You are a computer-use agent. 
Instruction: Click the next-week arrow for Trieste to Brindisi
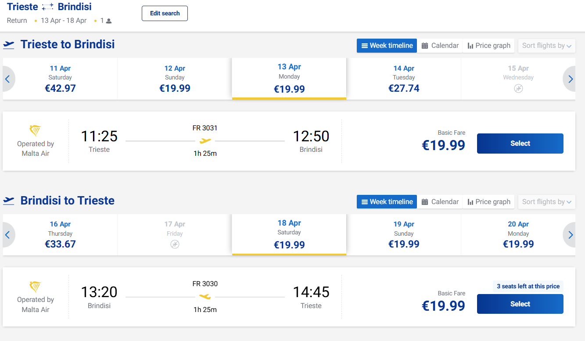coord(571,79)
